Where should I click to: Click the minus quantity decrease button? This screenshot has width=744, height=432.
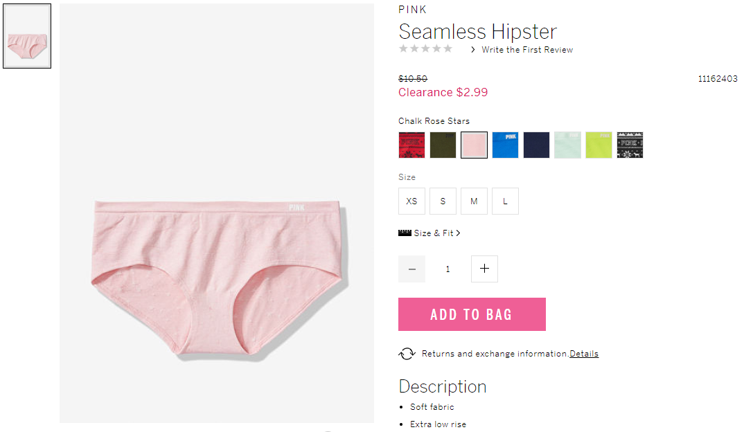[412, 269]
